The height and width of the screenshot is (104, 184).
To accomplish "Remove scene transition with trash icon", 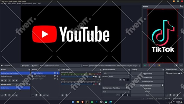I will (x=124, y=80).
